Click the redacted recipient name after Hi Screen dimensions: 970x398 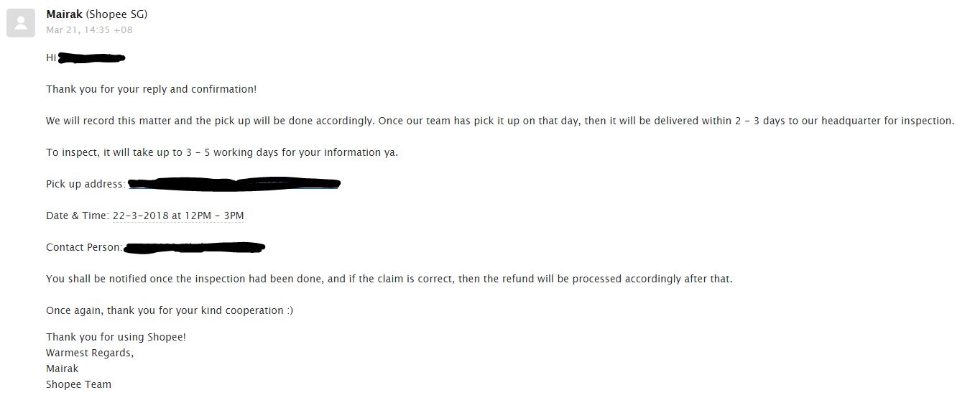92,57
